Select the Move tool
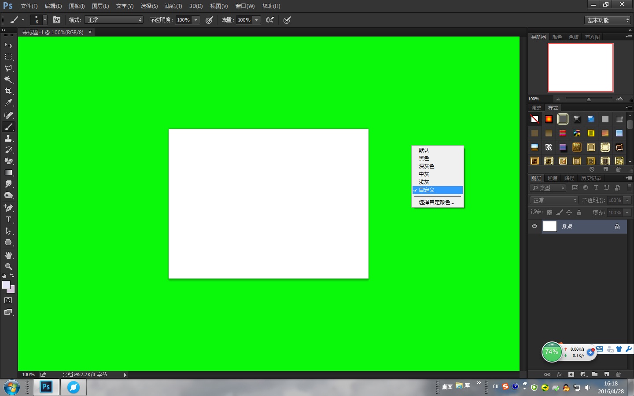634x396 pixels. (8, 45)
